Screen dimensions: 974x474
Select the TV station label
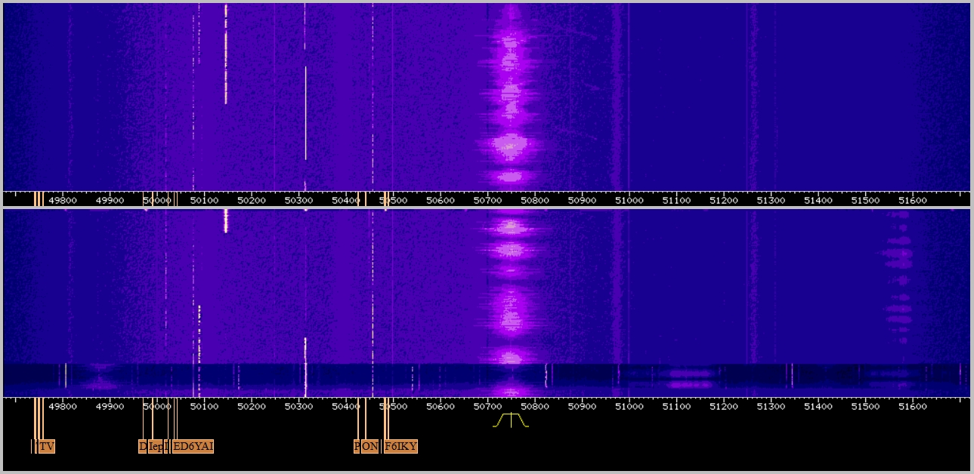click(x=47, y=447)
